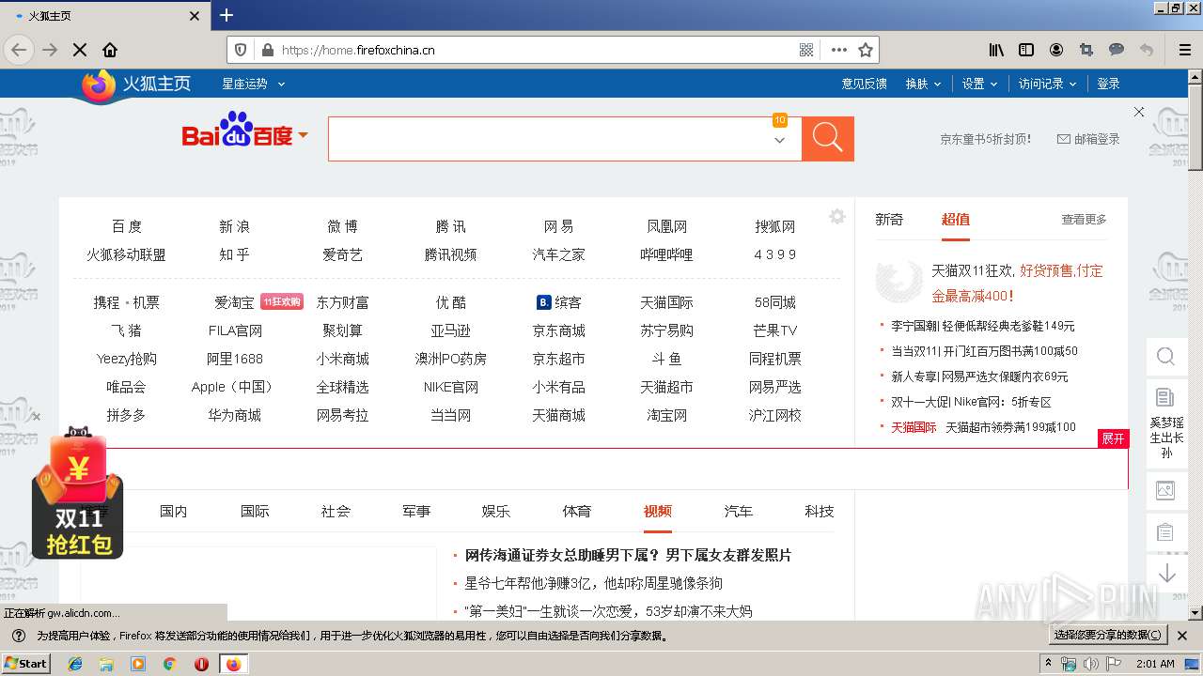Click the taskbar volume speaker icon

1090,664
